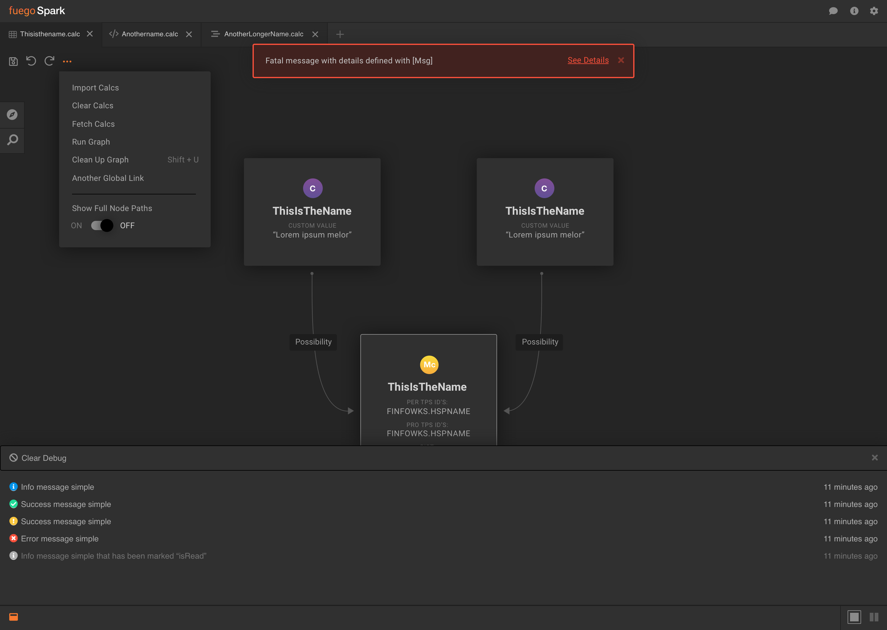Click the save icon in toolbar
This screenshot has height=630, width=887.
13,61
